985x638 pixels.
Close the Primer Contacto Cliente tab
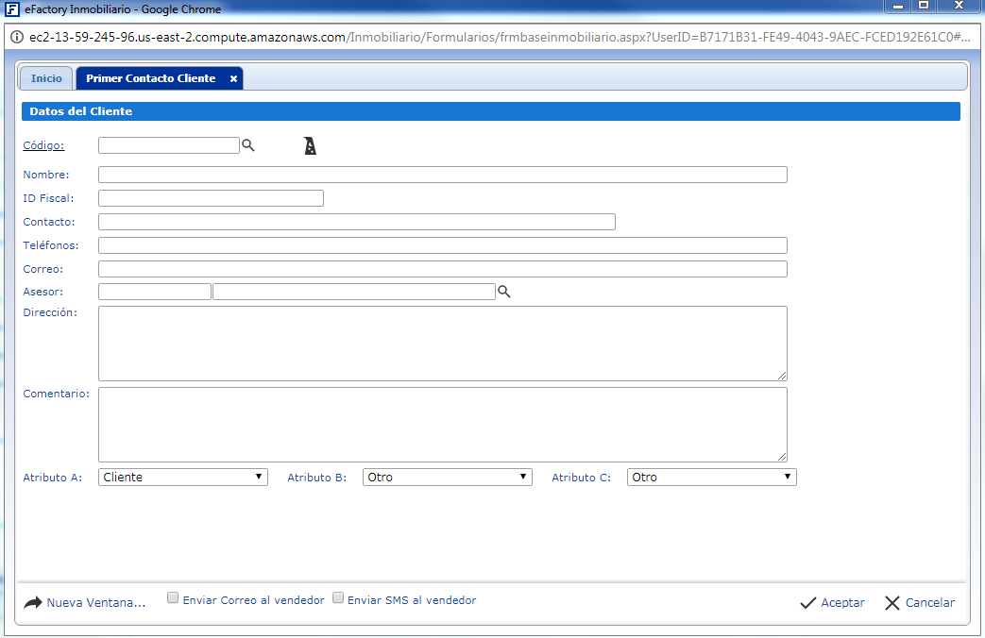pos(233,78)
